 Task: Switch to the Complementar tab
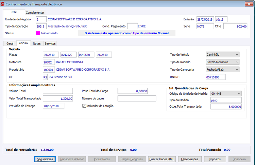(x=35, y=13)
